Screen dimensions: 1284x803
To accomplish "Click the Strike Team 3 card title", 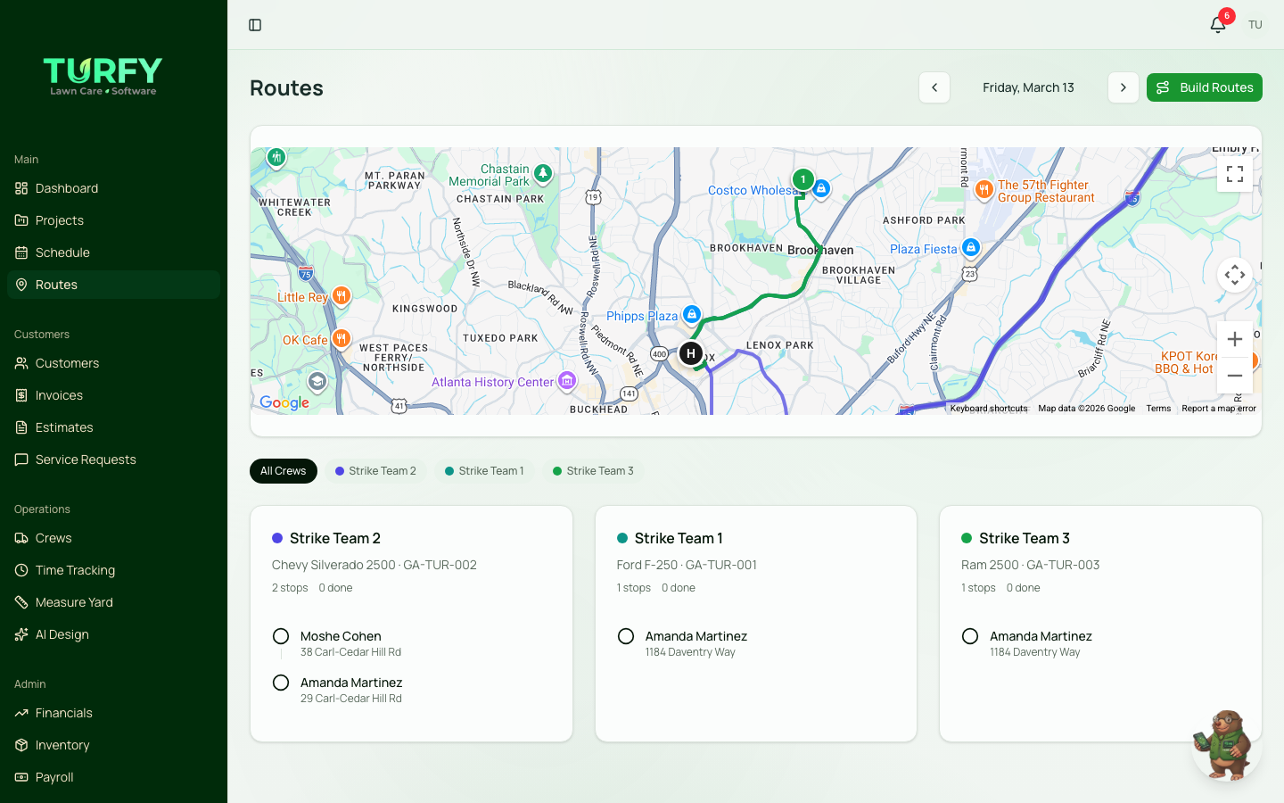I will pos(1025,538).
